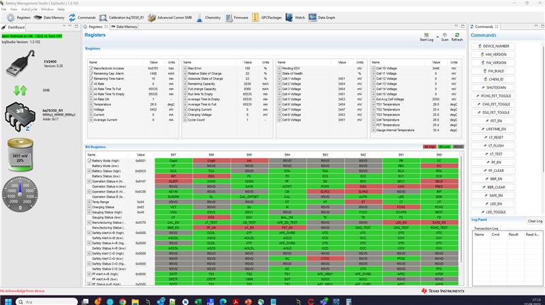
Task: Click the red Bit High legend swatch
Action: point(430,147)
